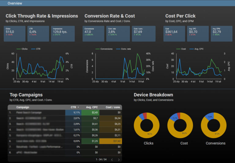
Task: Click the 11,7% blue segment of Cost donut
Action: point(175,118)
